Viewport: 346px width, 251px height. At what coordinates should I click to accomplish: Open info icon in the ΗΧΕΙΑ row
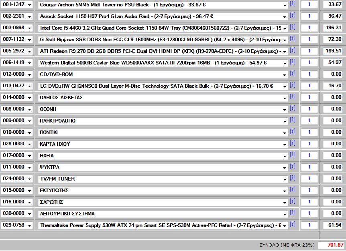click(x=292, y=155)
